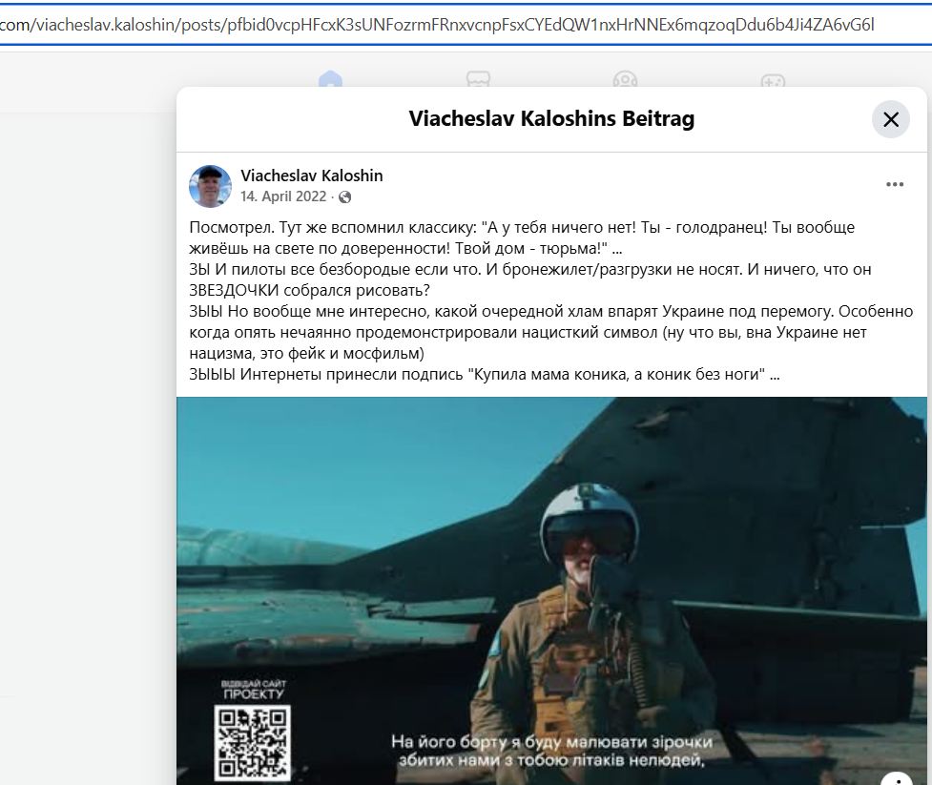Click the globe public-audience icon
The height and width of the screenshot is (785, 932).
(x=344, y=197)
